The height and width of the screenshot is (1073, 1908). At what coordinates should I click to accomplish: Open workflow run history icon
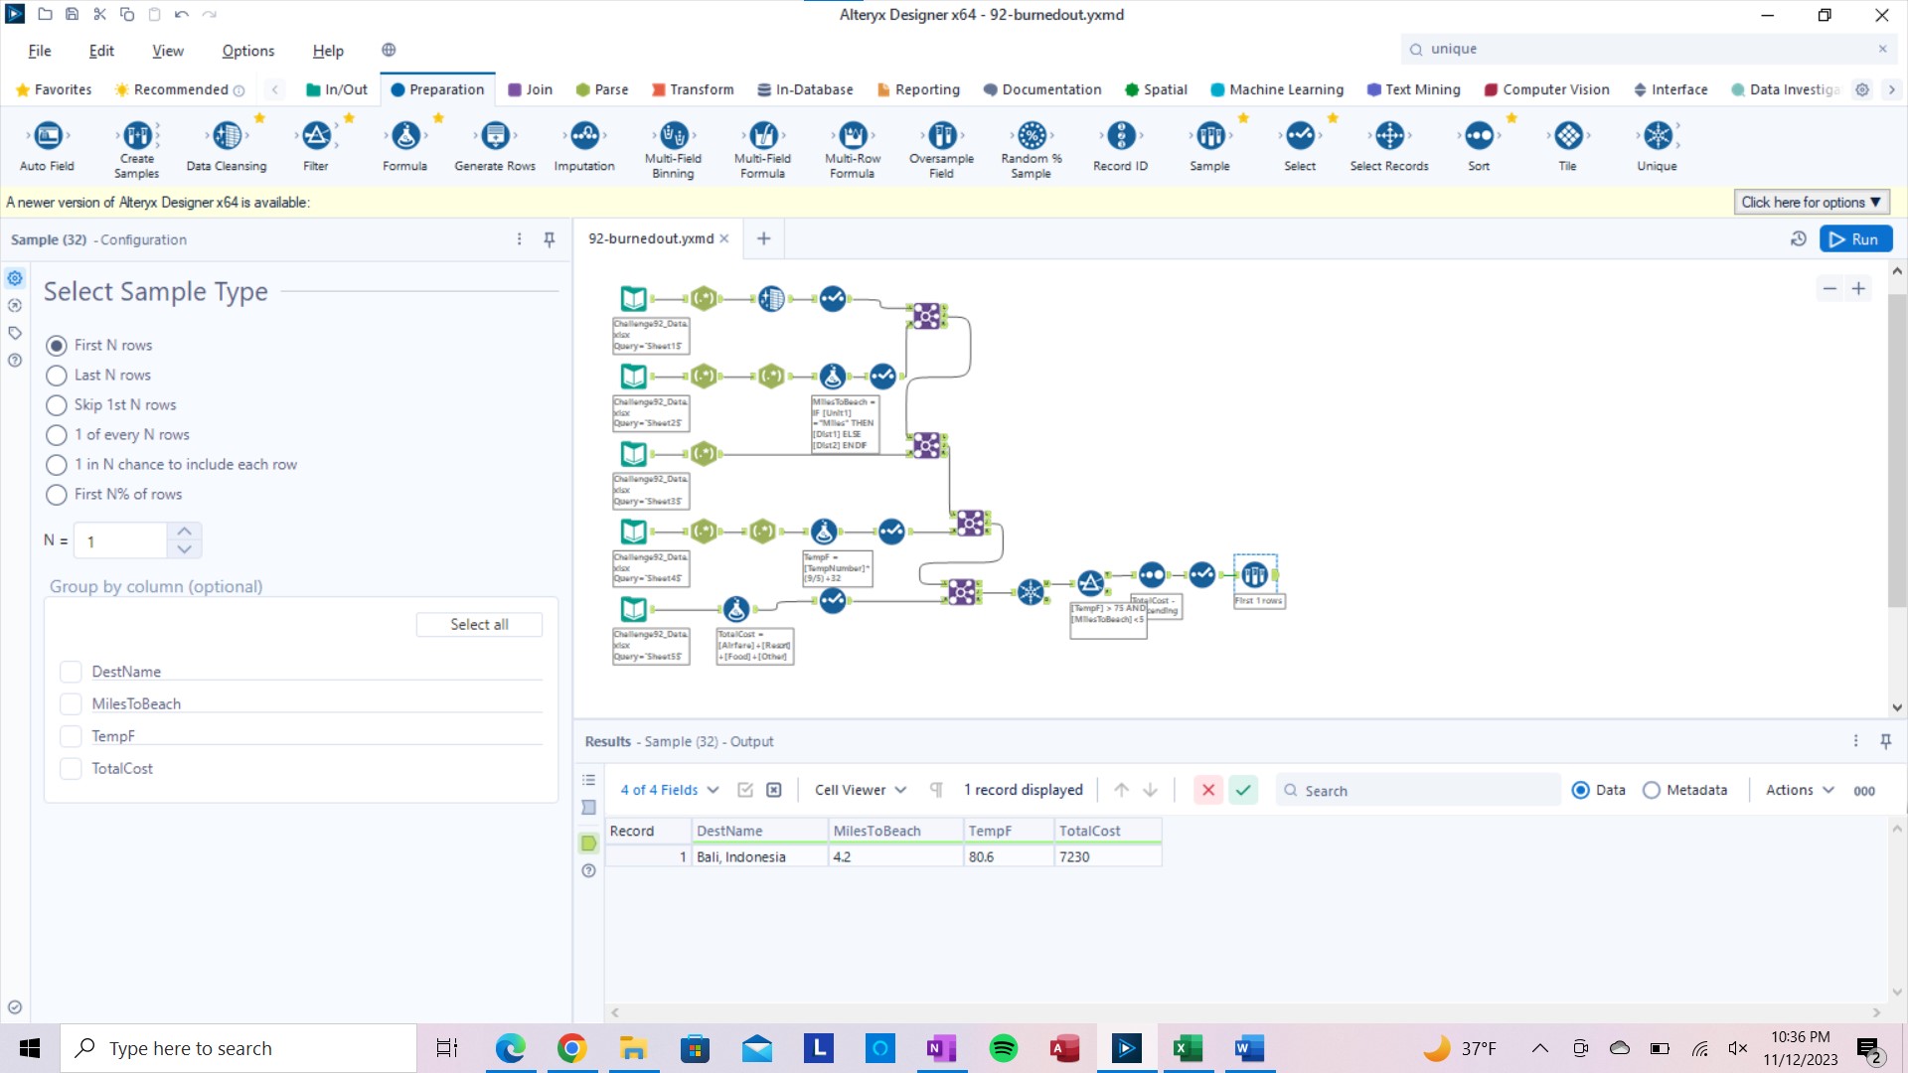coord(1798,239)
